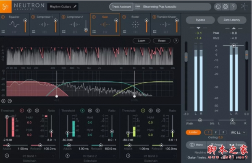Viewport: 252px width, 163px height.
Task: Open the preset browser list icon
Action: pos(138,7)
